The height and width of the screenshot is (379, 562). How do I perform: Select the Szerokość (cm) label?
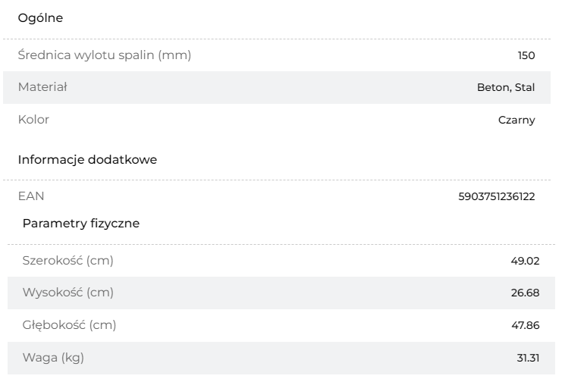[x=68, y=261]
